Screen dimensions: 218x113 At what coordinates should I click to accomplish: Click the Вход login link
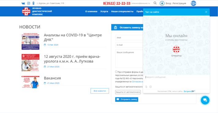[168, 3]
